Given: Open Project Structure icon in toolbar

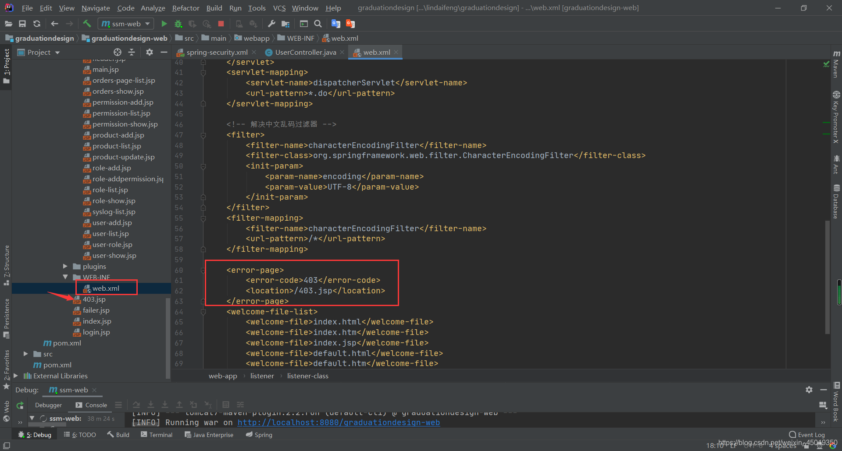Looking at the screenshot, I should (x=285, y=24).
